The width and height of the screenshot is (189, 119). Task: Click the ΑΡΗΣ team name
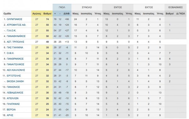pos(10,115)
